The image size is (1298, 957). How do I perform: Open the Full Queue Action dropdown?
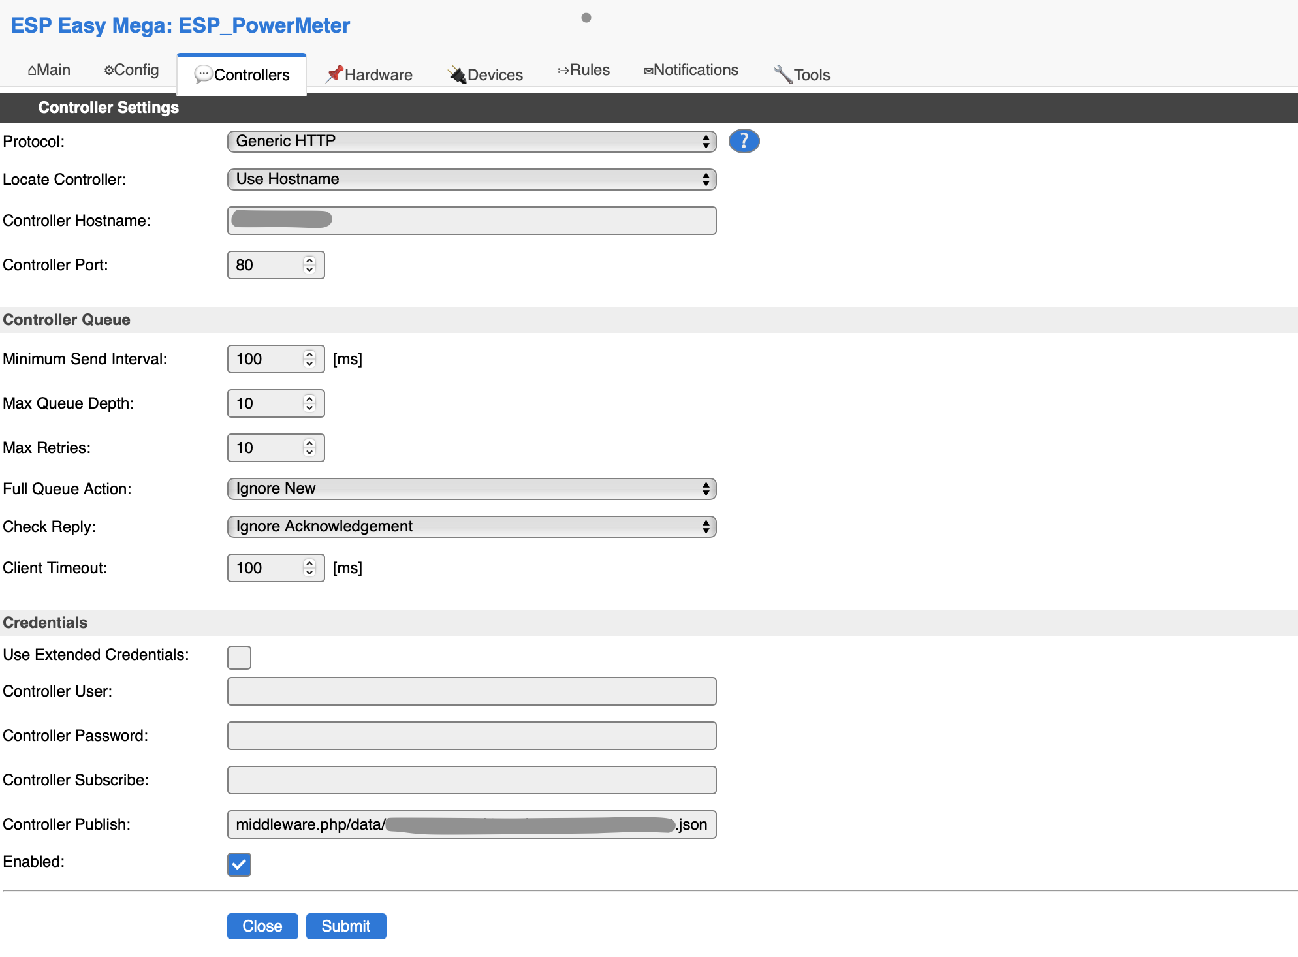[x=471, y=489]
